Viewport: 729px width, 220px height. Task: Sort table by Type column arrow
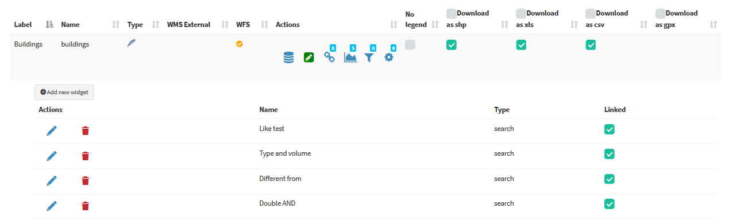click(156, 25)
